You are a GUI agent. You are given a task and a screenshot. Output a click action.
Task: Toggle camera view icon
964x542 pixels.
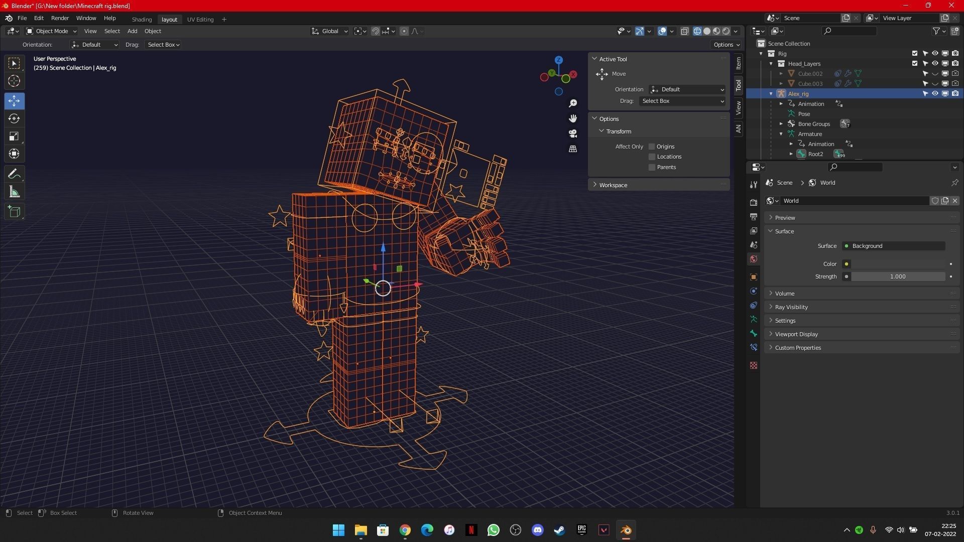coord(573,133)
